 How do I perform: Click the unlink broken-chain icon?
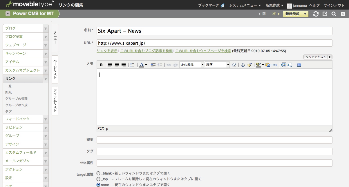[x=176, y=65]
